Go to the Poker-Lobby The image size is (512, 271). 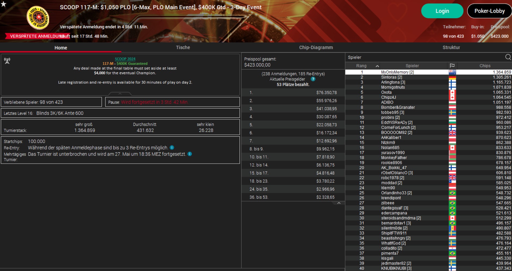coord(489,11)
